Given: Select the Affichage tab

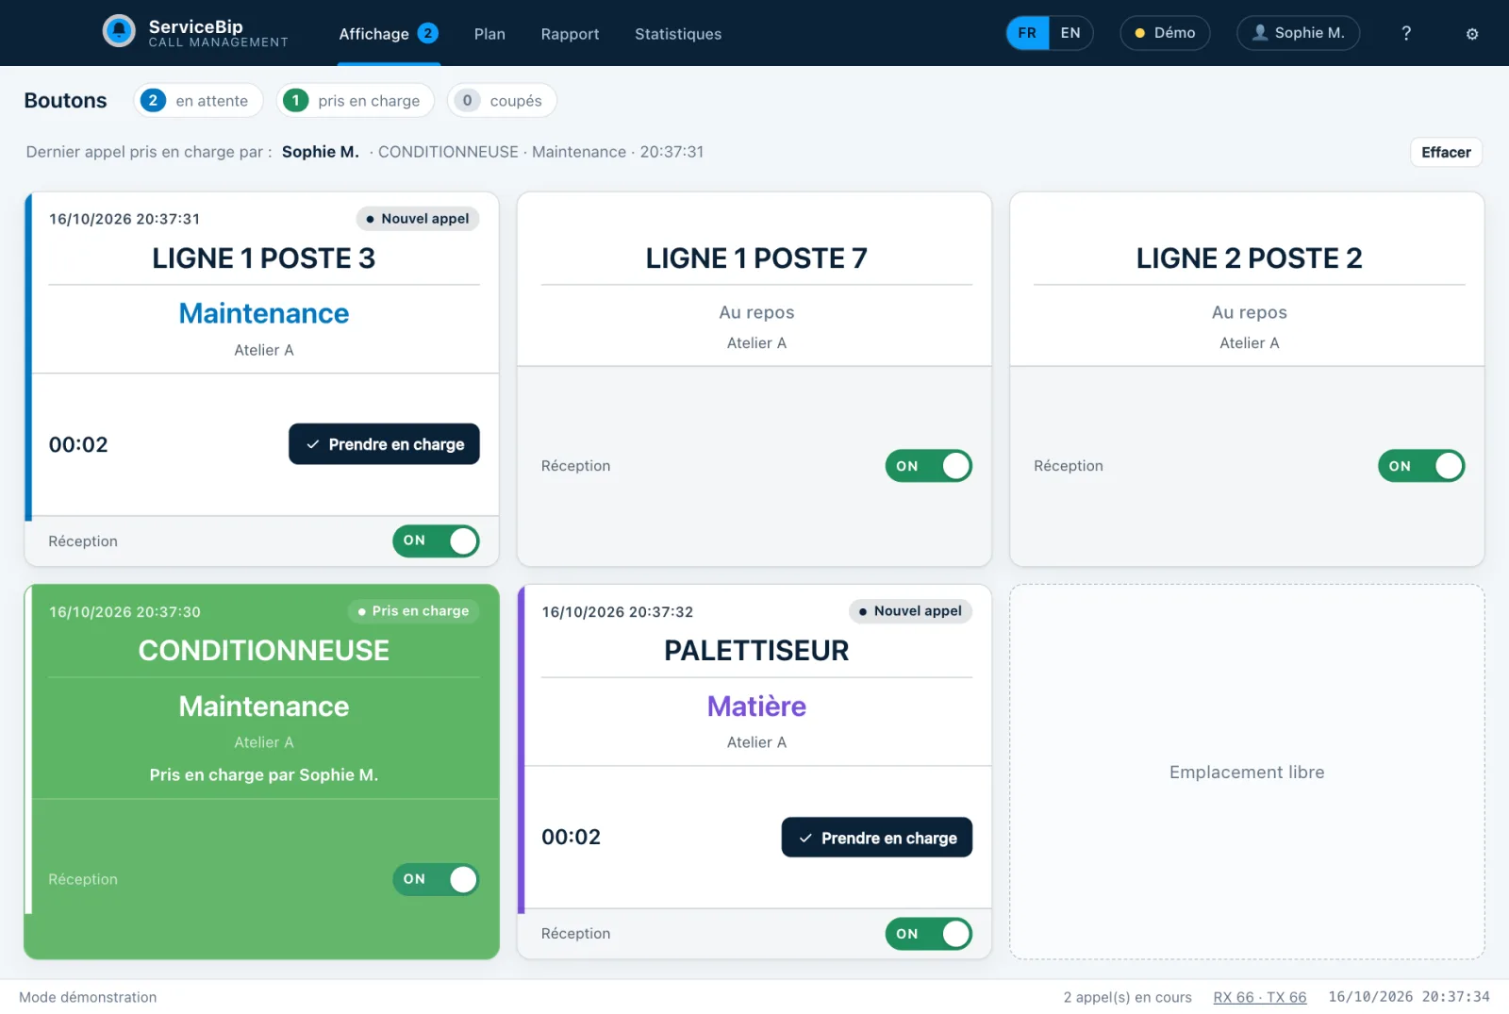Looking at the screenshot, I should tap(389, 34).
